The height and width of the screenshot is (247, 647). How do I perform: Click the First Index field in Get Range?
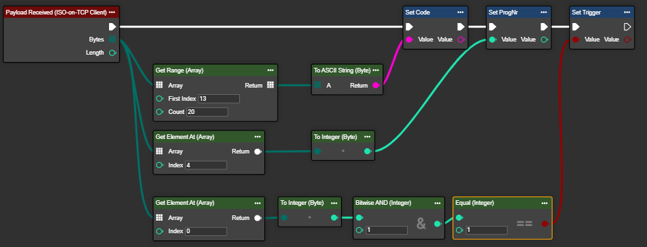219,99
